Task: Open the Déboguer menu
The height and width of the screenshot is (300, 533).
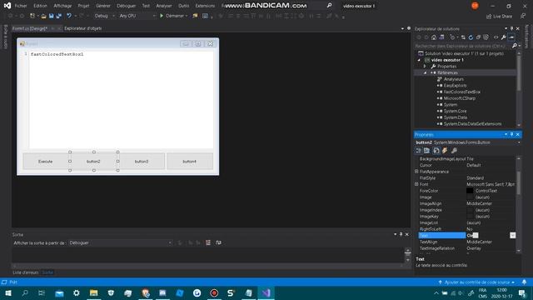Action: 126,6
